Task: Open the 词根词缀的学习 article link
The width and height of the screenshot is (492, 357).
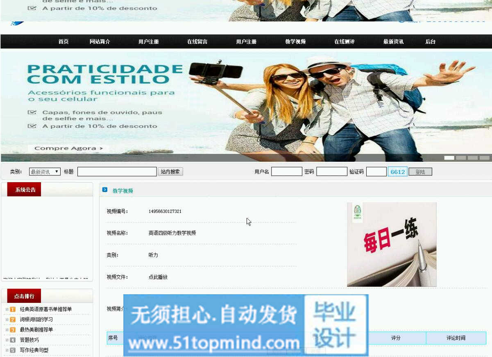Action: click(36, 320)
